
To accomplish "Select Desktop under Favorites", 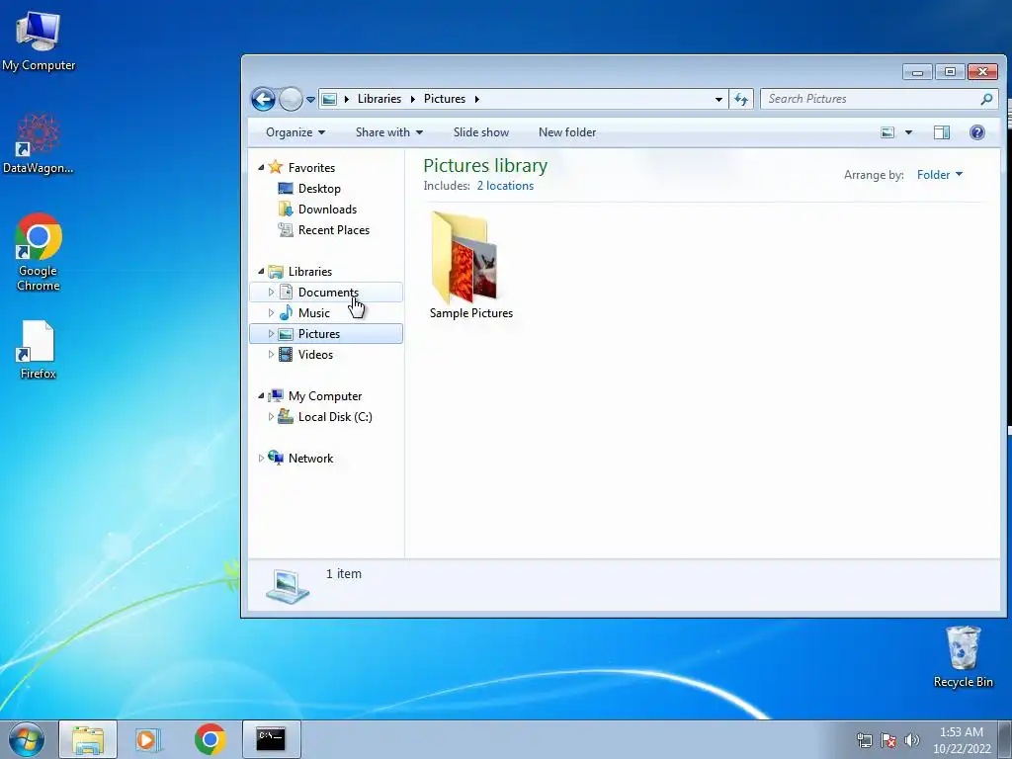I will (x=319, y=189).
